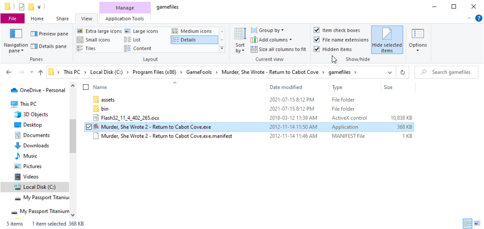484x229 pixels.
Task: Refresh the gamefiles folder view
Action: (x=402, y=72)
